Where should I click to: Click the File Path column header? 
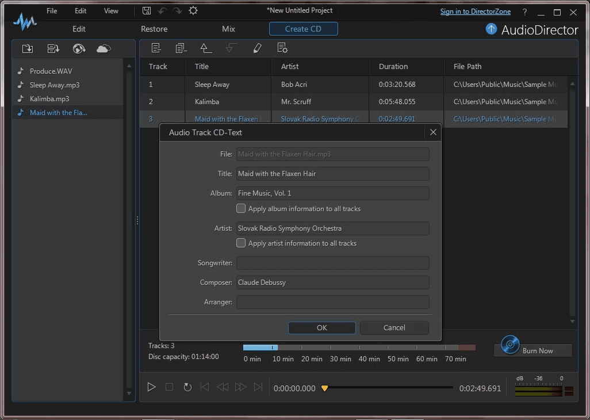[x=511, y=67]
